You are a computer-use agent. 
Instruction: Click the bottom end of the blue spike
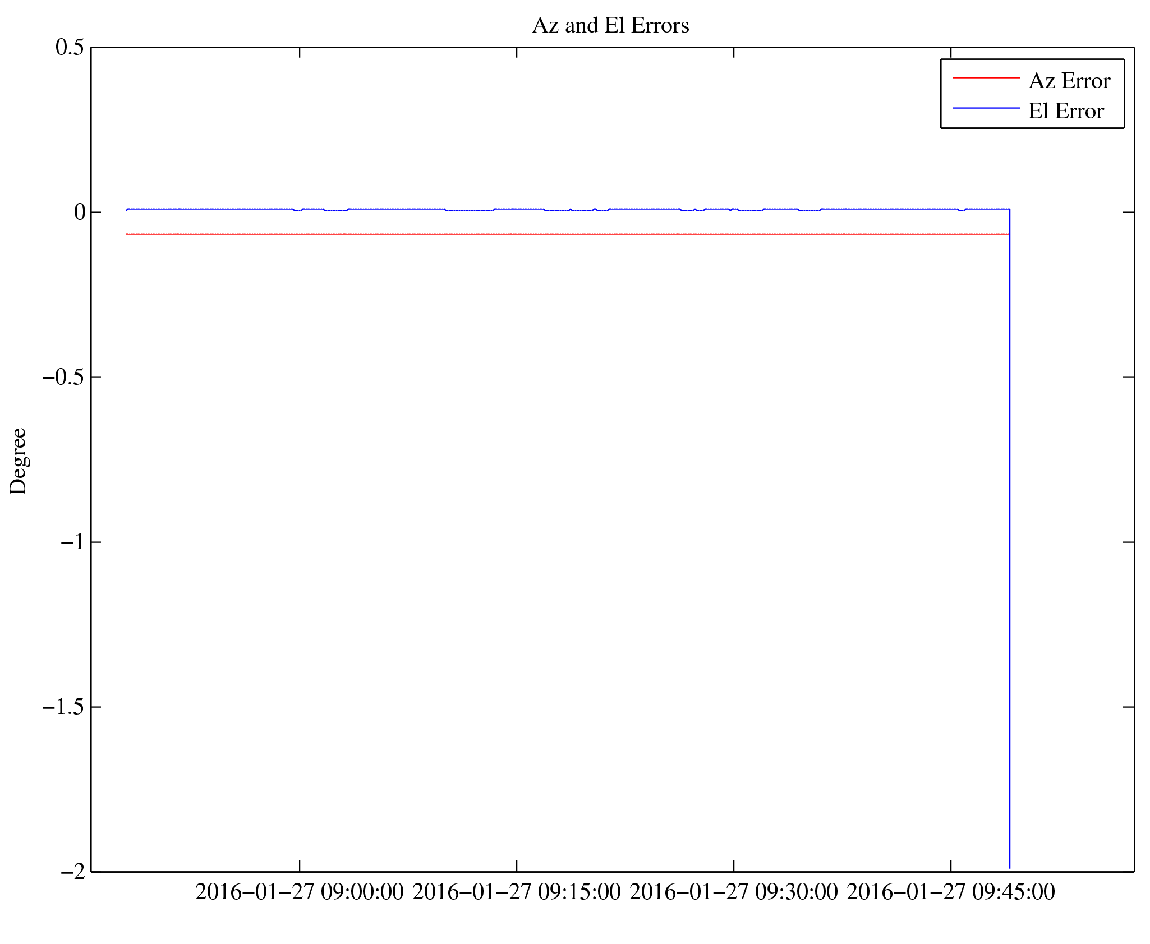tap(1009, 866)
